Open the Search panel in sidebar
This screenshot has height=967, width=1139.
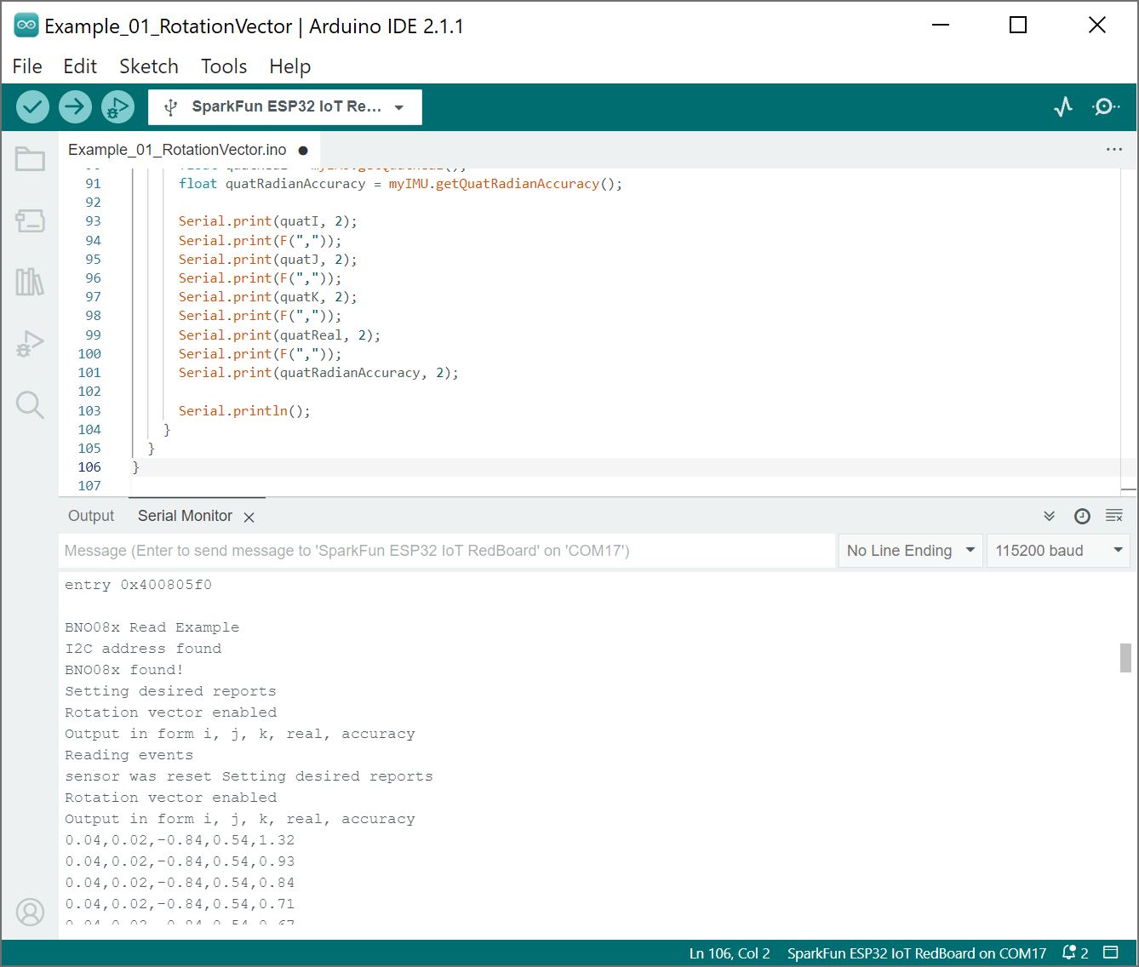click(30, 405)
